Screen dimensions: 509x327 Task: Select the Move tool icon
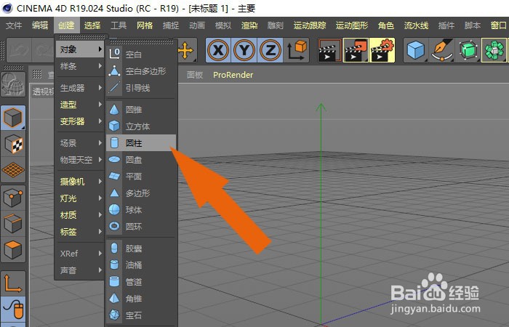(x=186, y=50)
